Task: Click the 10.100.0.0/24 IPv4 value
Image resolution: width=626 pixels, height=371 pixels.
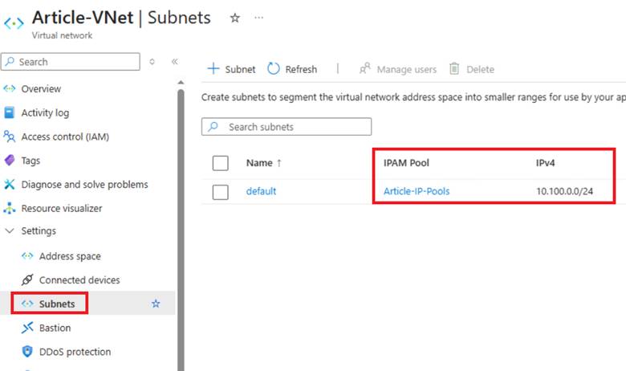Action: point(564,191)
